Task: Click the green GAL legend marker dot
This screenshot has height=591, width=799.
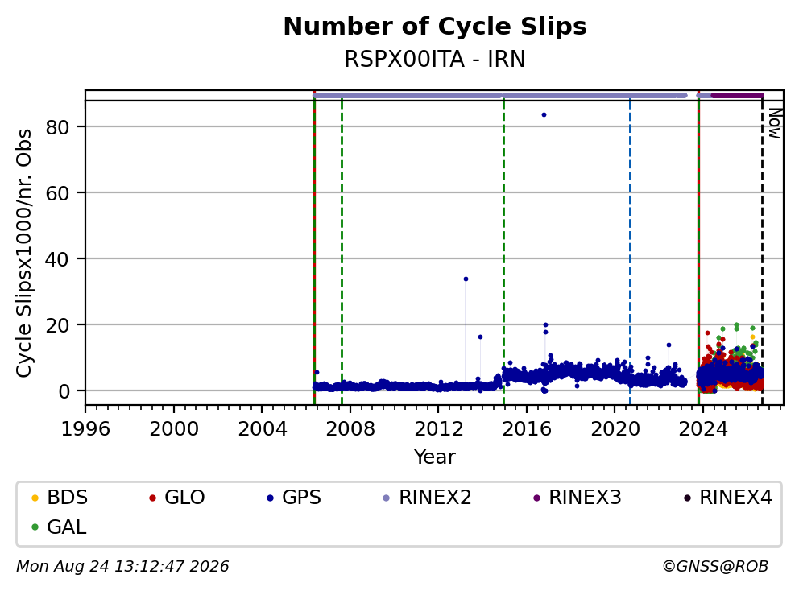Action: [x=35, y=527]
